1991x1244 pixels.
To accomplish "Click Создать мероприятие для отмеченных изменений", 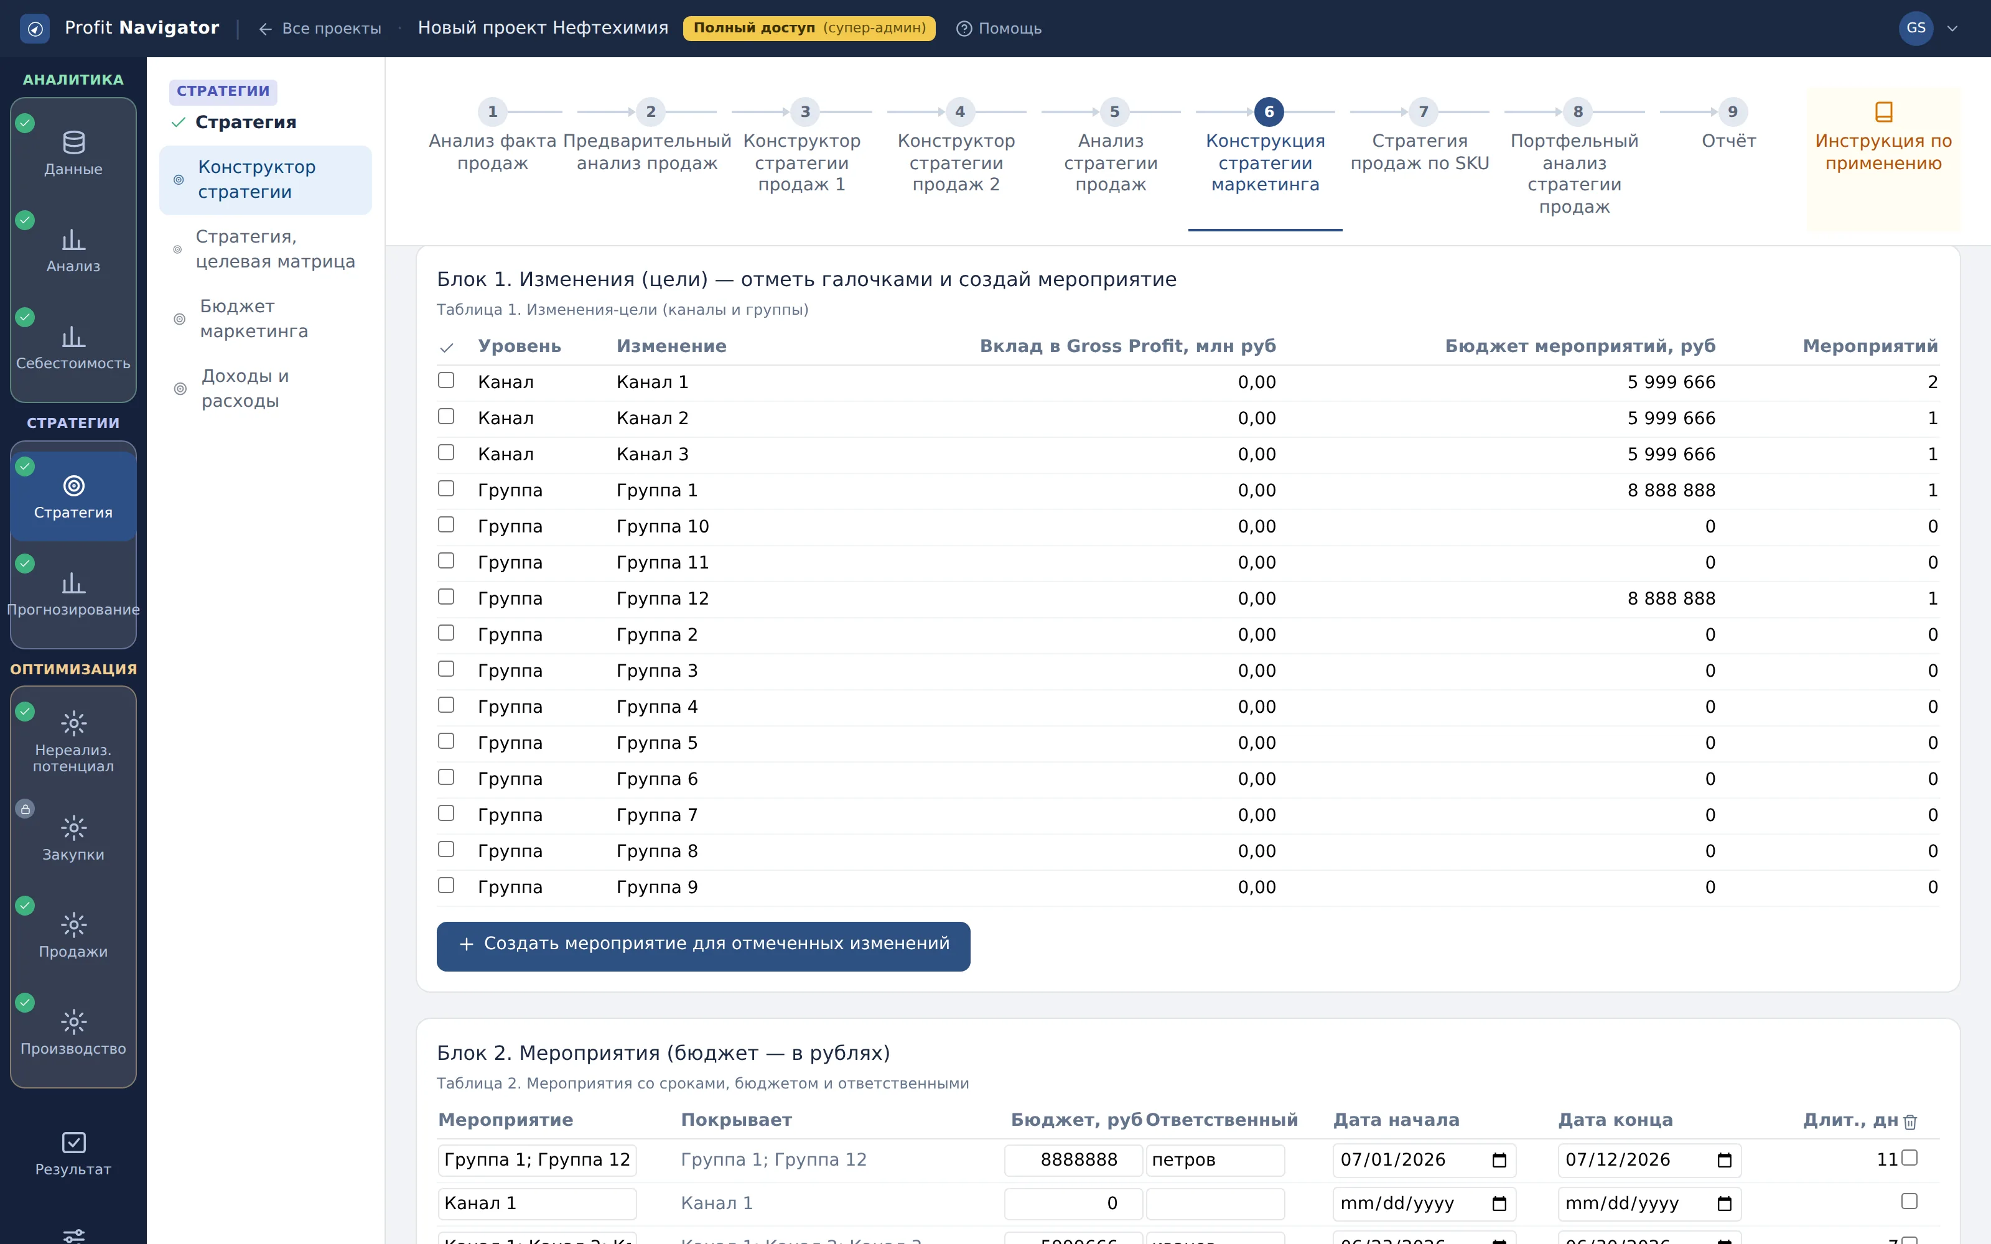I will click(x=704, y=946).
